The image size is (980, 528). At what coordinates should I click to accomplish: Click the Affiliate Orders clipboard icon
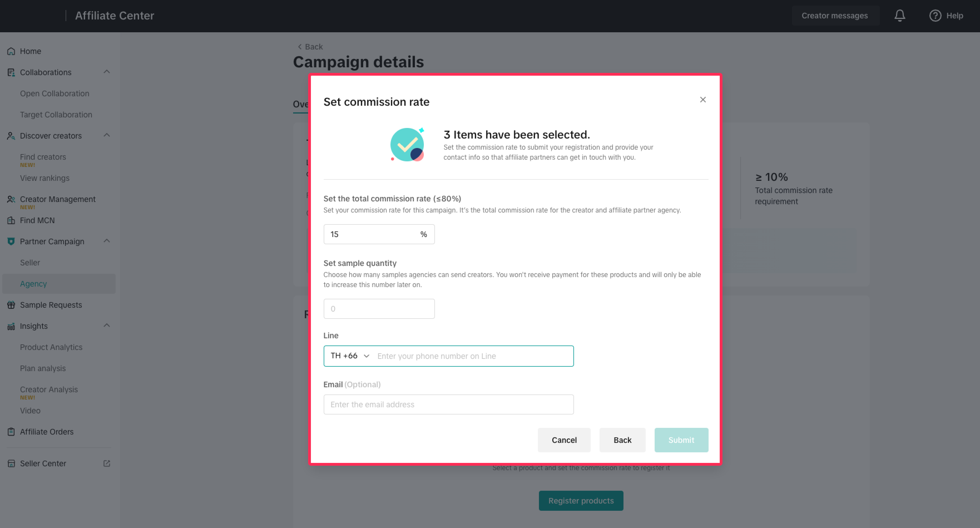(11, 432)
